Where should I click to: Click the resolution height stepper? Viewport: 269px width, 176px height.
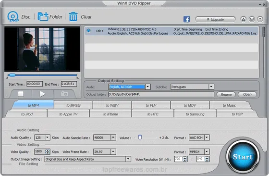(207, 159)
